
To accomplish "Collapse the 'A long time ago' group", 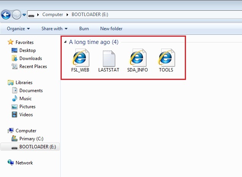I will [x=65, y=42].
